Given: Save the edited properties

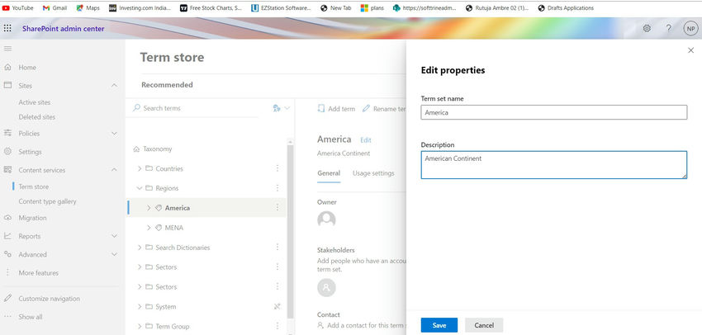Looking at the screenshot, I should point(439,325).
